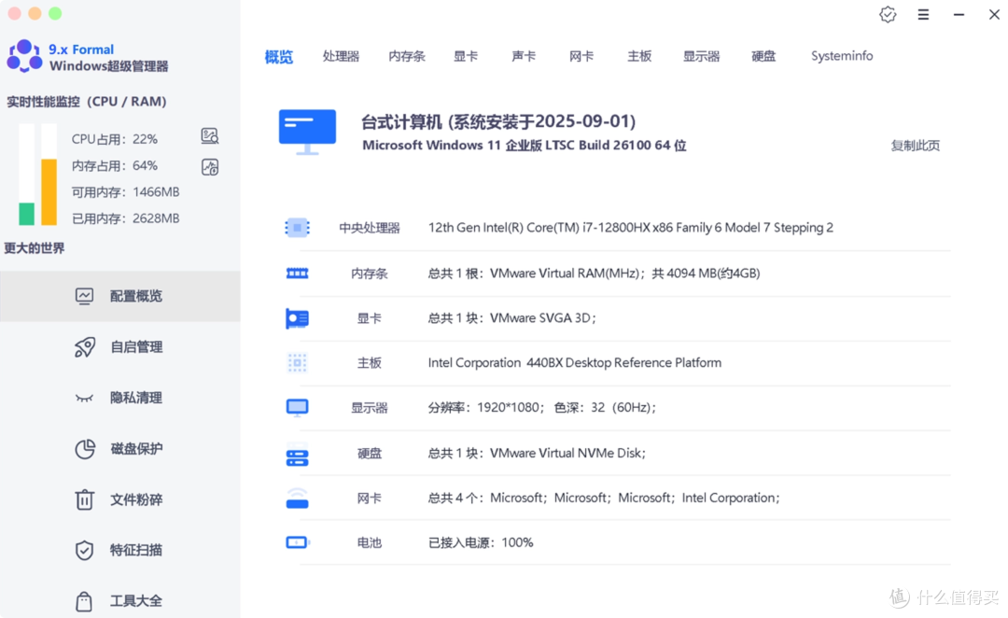The image size is (1008, 618).
Task: Click the network icon in 网卡 row
Action: coord(297,499)
